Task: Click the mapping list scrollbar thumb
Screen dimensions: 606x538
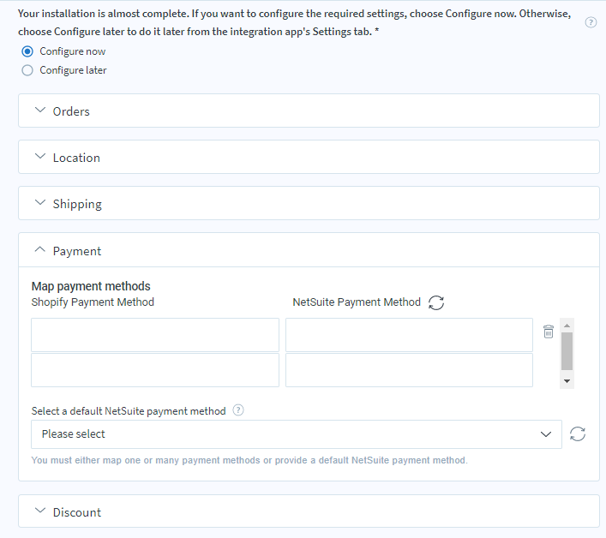Action: coord(567,351)
